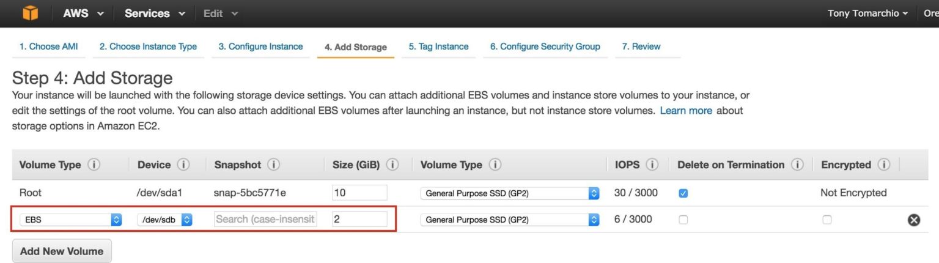Click info icon next to Snapshot header
Image resolution: width=939 pixels, height=263 pixels.
(x=274, y=165)
